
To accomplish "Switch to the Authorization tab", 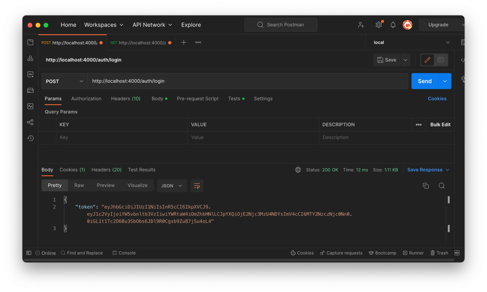I will [86, 99].
